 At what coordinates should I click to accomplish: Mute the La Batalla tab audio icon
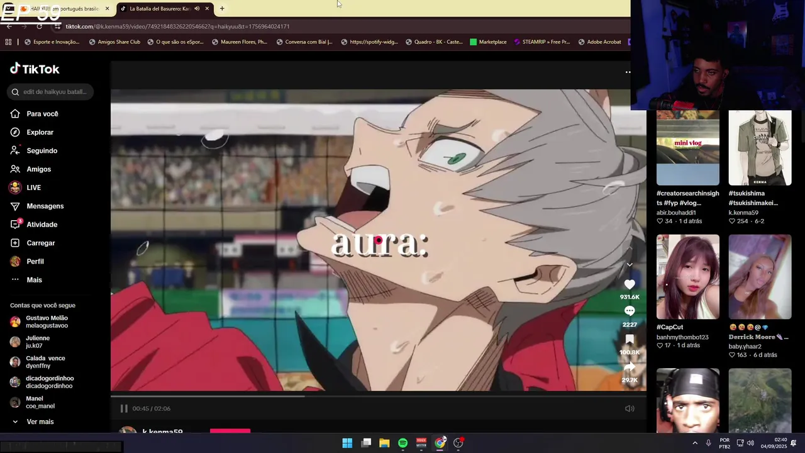pyautogui.click(x=197, y=9)
